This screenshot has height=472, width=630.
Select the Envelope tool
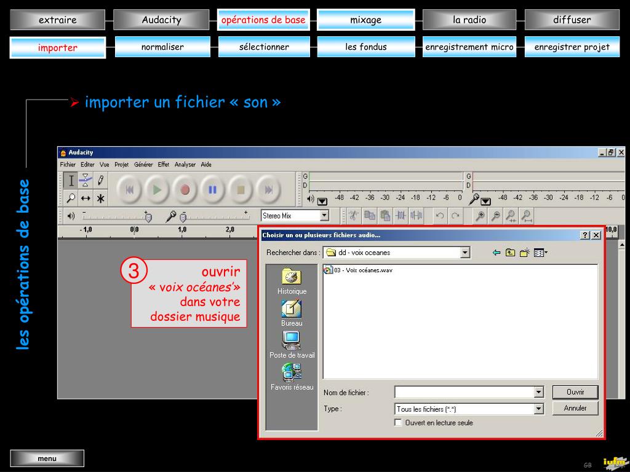click(86, 181)
